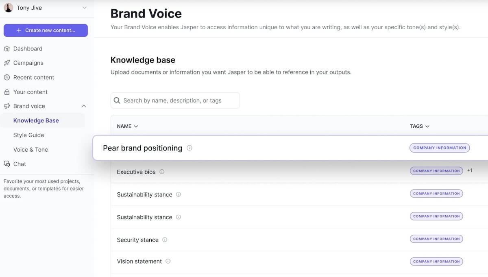
Task: Sort by the NAME column header
Action: (127, 126)
